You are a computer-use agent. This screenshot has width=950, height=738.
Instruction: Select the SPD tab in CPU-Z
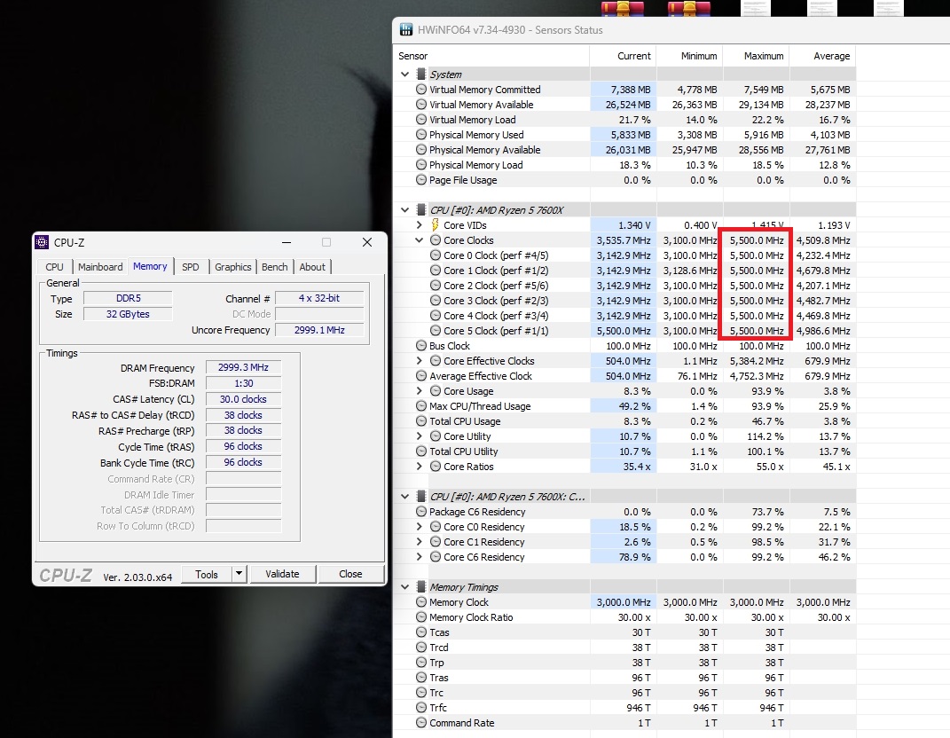pos(191,267)
